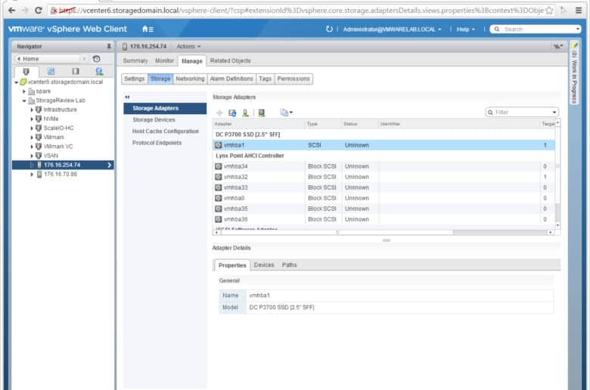
Task: Switch to Networking inventory tab in Navigator
Action: [99, 71]
